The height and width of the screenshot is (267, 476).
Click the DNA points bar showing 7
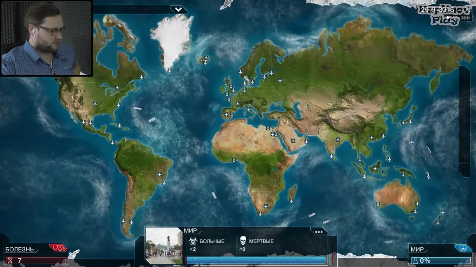coord(36,261)
